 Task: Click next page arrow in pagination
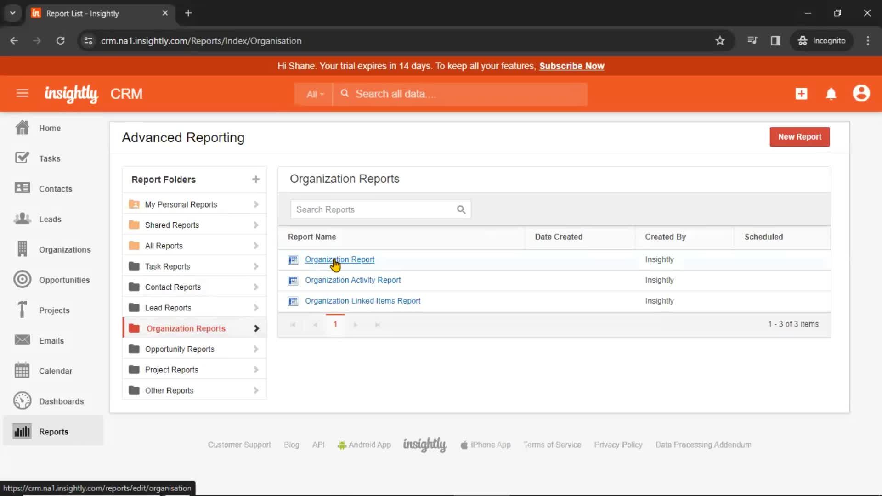(356, 325)
